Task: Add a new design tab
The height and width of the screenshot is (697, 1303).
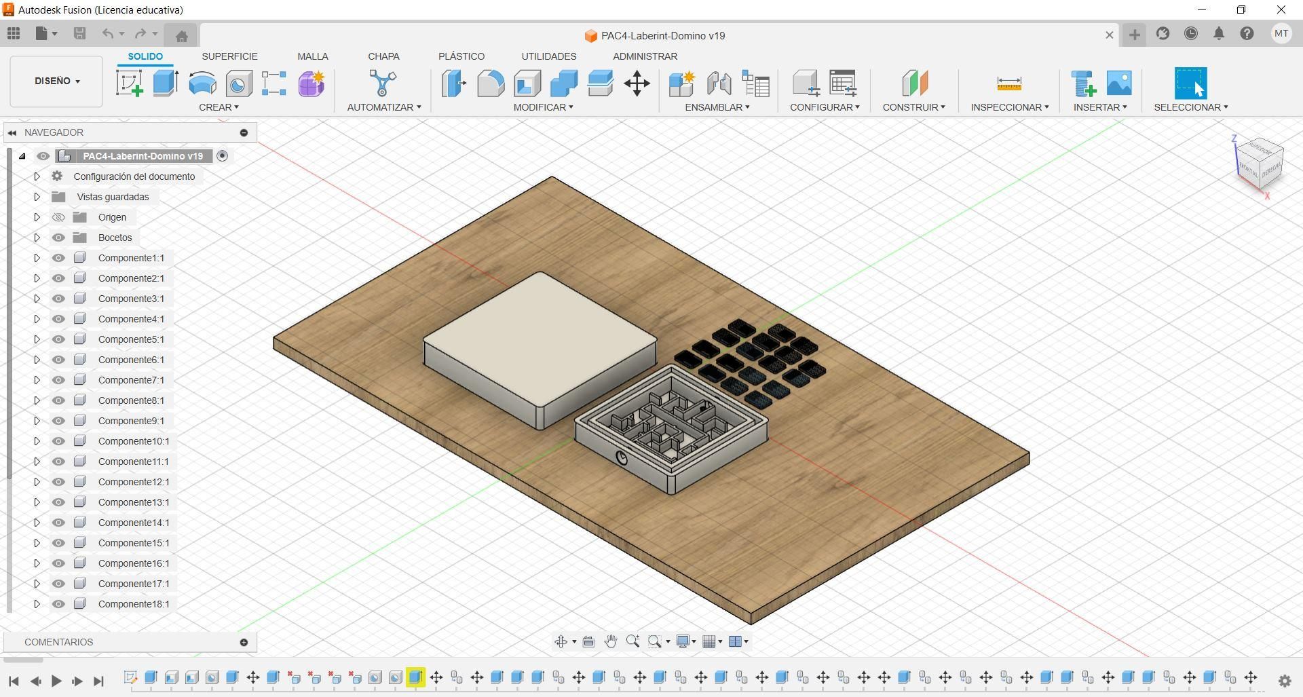Action: click(1134, 35)
